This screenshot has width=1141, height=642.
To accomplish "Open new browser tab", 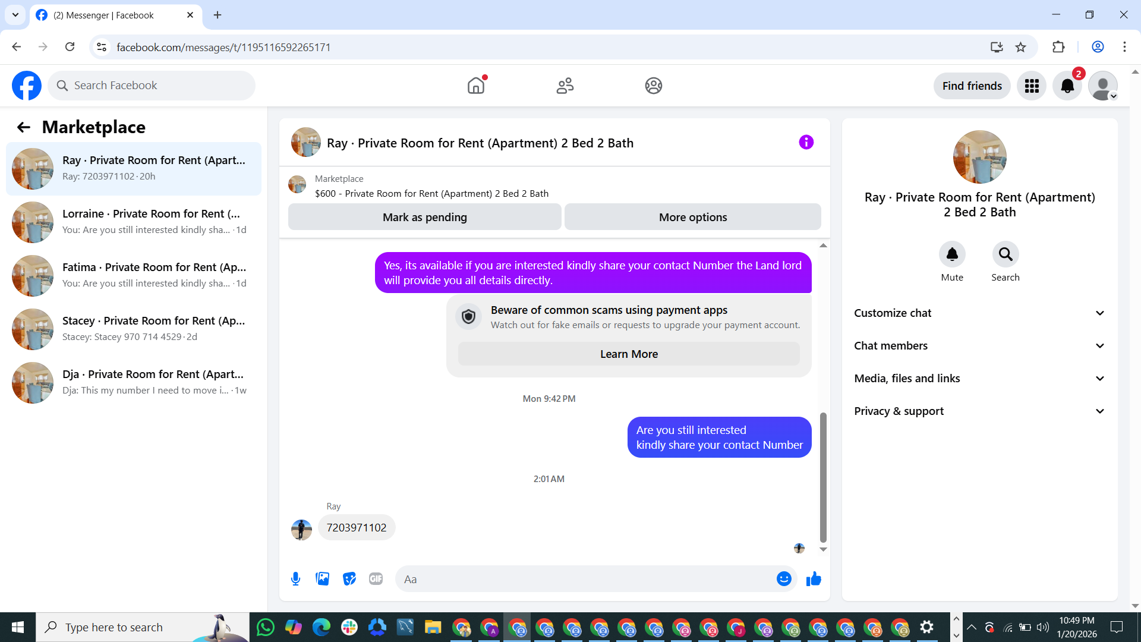I will [218, 15].
